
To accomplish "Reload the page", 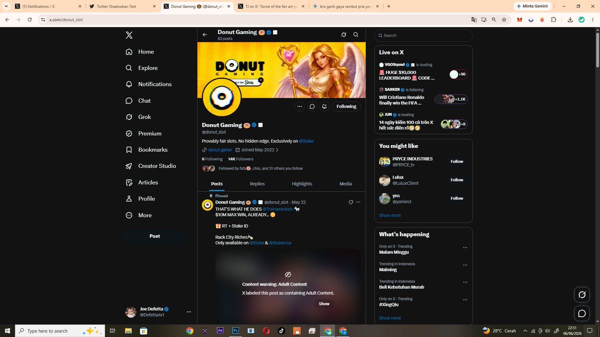I will 30,19.
